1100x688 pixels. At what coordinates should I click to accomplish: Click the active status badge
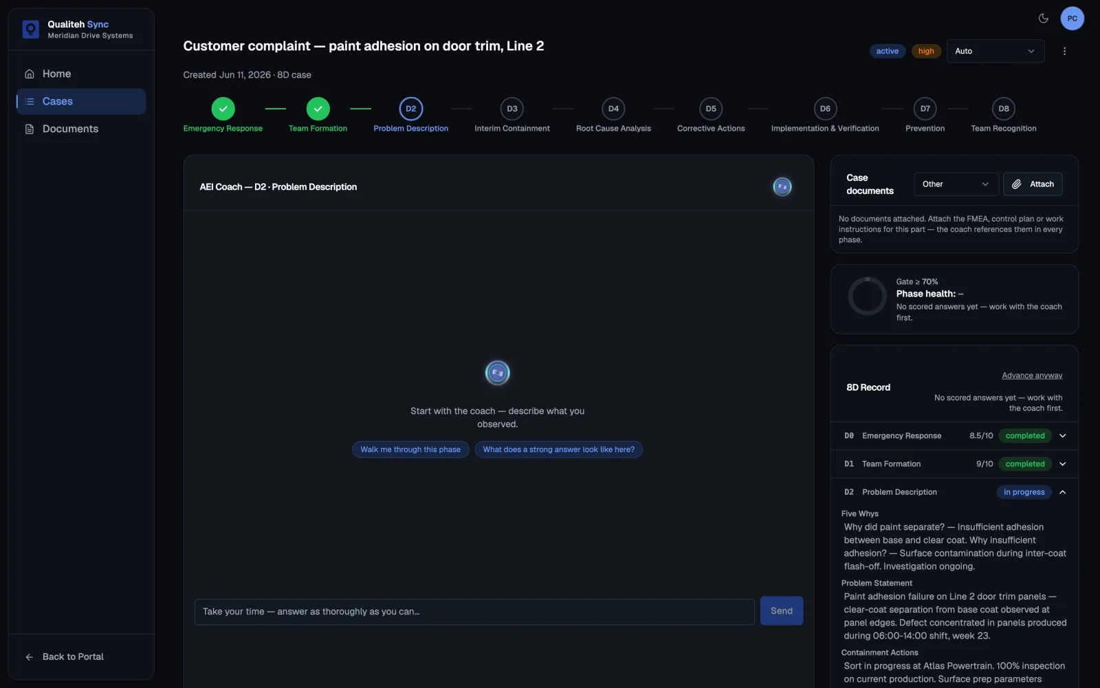[887, 51]
